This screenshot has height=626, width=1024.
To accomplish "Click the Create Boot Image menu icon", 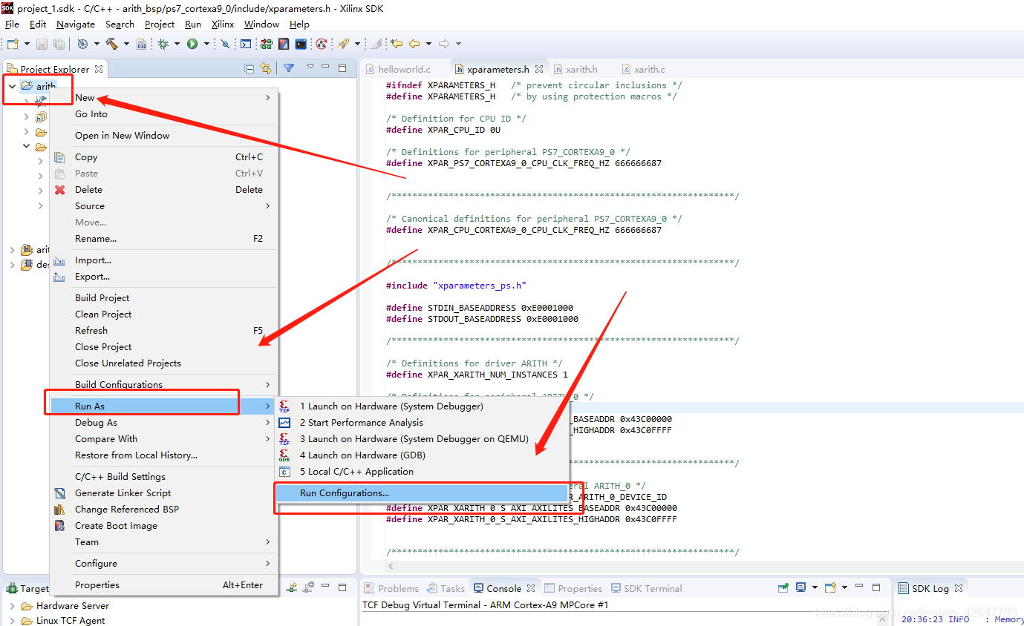I will (60, 525).
